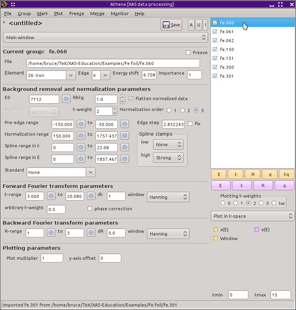The width and height of the screenshot is (296, 310).
Task: Enable phase correction checkbox
Action: point(90,209)
